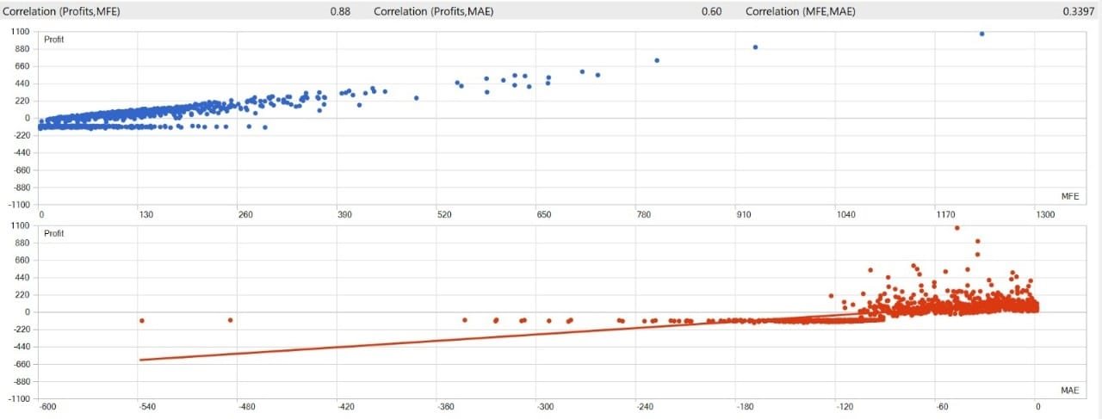Screen dimensions: 1102x419
Task: Select the red data point near MAE -485
Action: [230, 320]
